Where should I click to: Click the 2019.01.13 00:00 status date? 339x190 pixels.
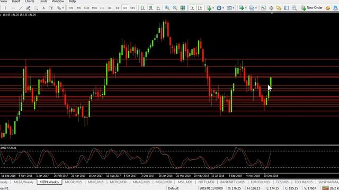click(211, 188)
